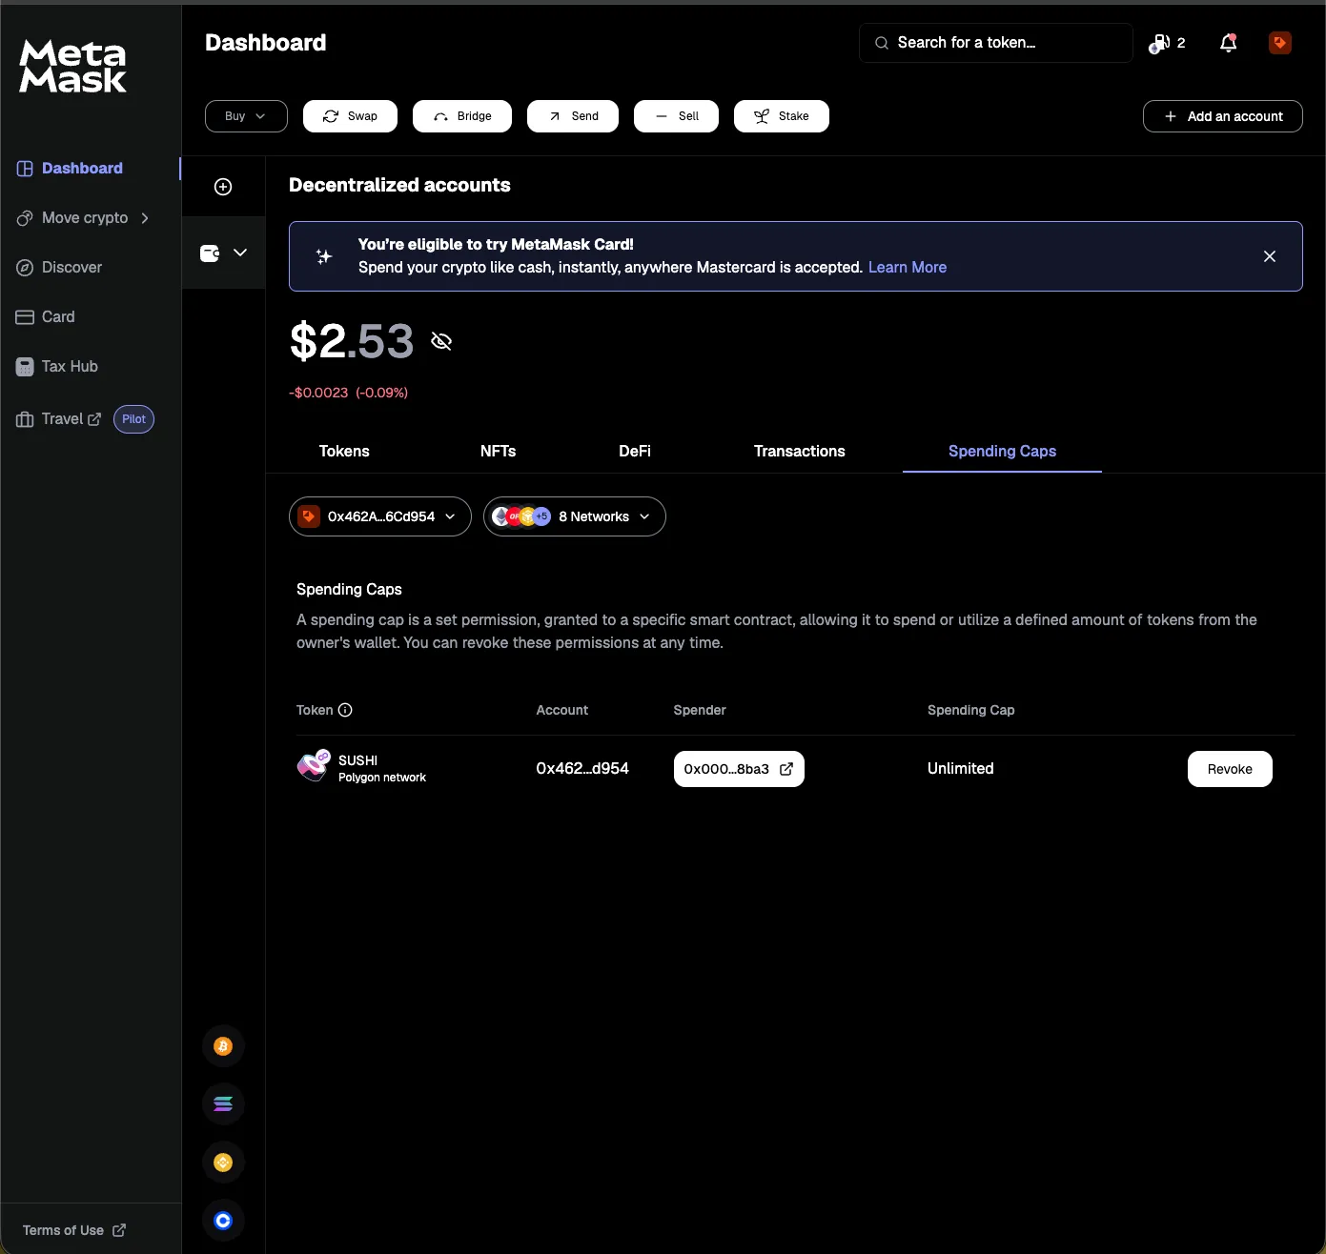Learn More about MetaMask Card
Screen dimensions: 1326x1254
point(906,267)
